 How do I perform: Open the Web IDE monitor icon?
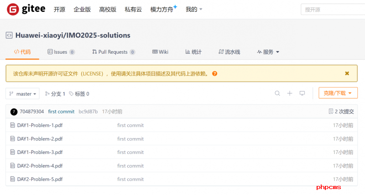pyautogui.click(x=302, y=93)
